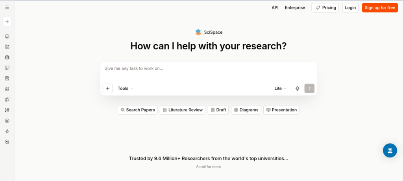Open the AI detector magnifier icon
This screenshot has height=181, width=403.
pyautogui.click(x=7, y=142)
